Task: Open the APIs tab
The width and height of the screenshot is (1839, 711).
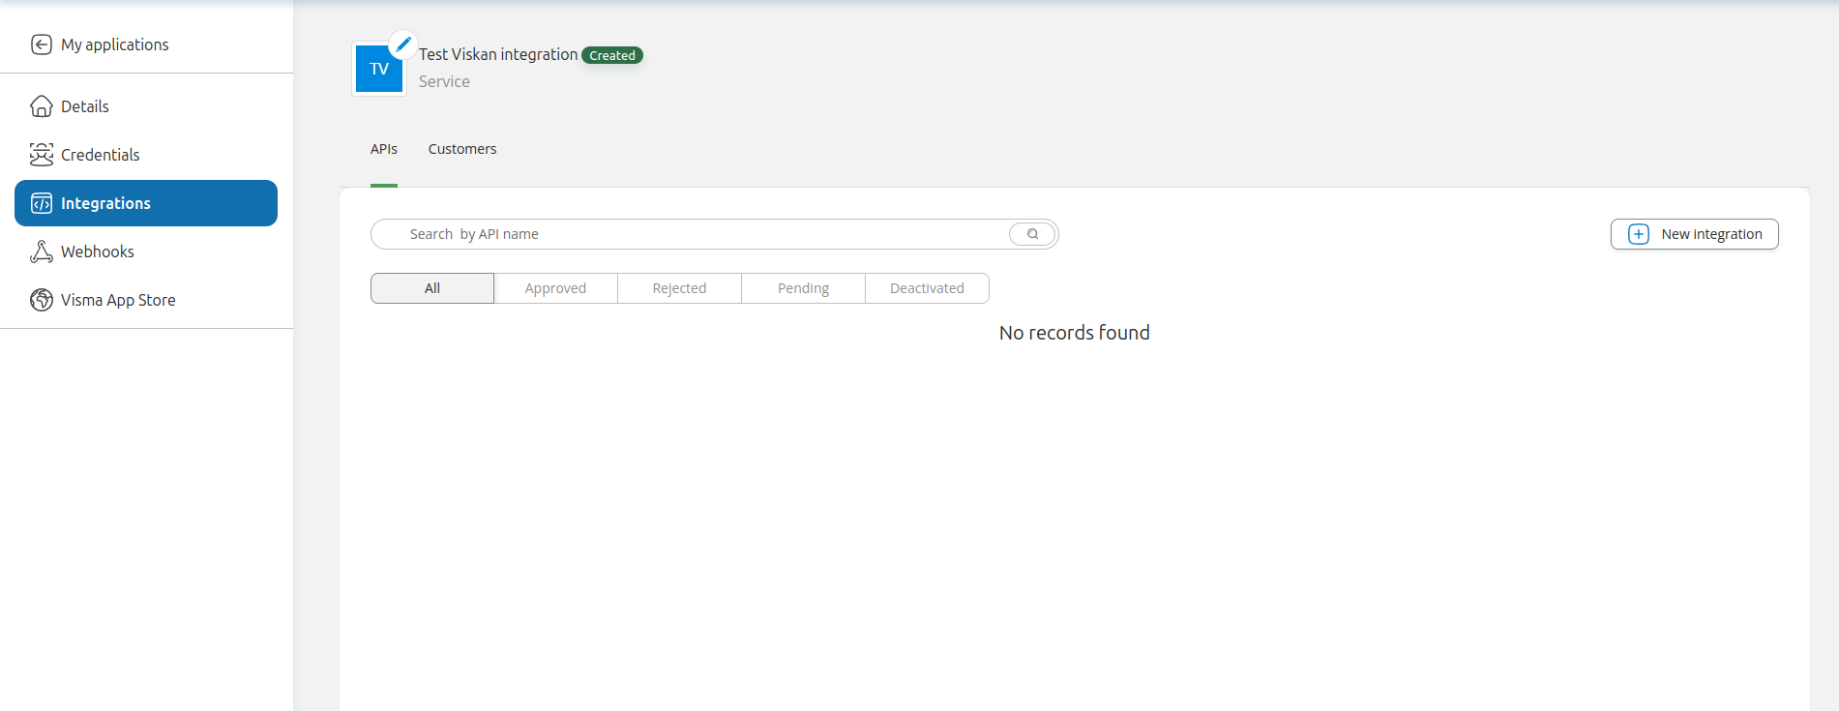Action: tap(384, 149)
